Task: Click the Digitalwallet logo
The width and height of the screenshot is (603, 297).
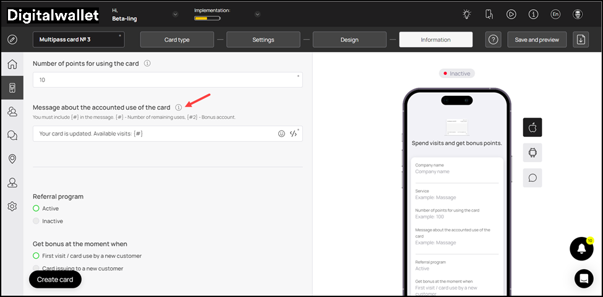Action: [53, 15]
